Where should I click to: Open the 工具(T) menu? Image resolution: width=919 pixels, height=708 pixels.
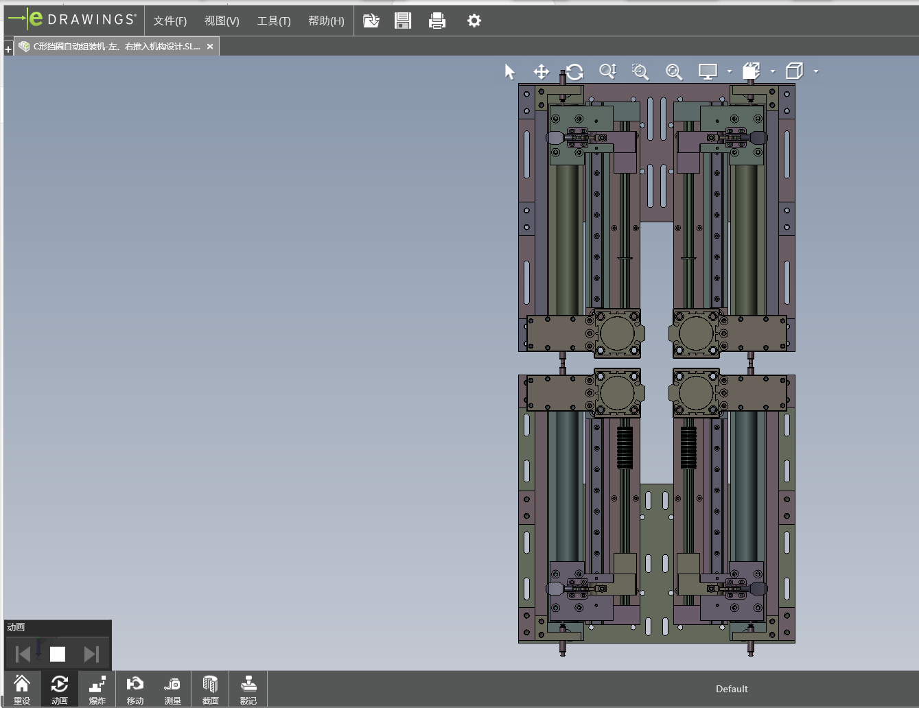(x=274, y=21)
